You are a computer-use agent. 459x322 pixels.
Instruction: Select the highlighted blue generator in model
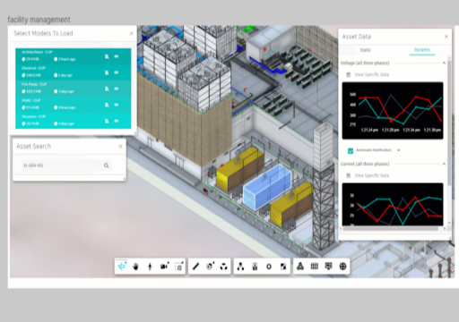coord(267,187)
